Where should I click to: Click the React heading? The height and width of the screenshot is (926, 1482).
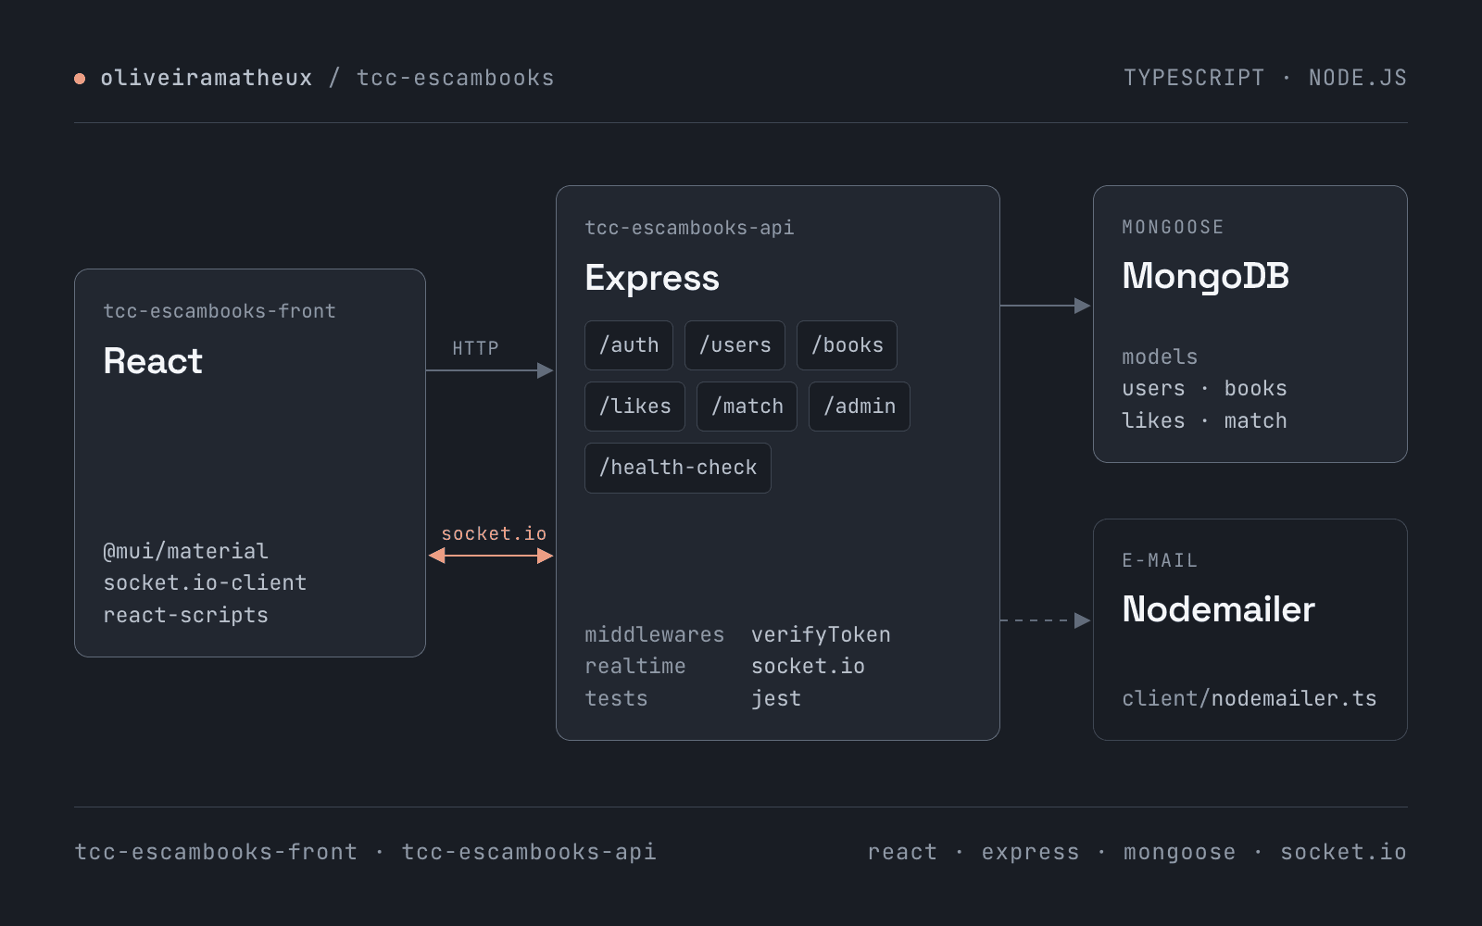[x=153, y=361]
